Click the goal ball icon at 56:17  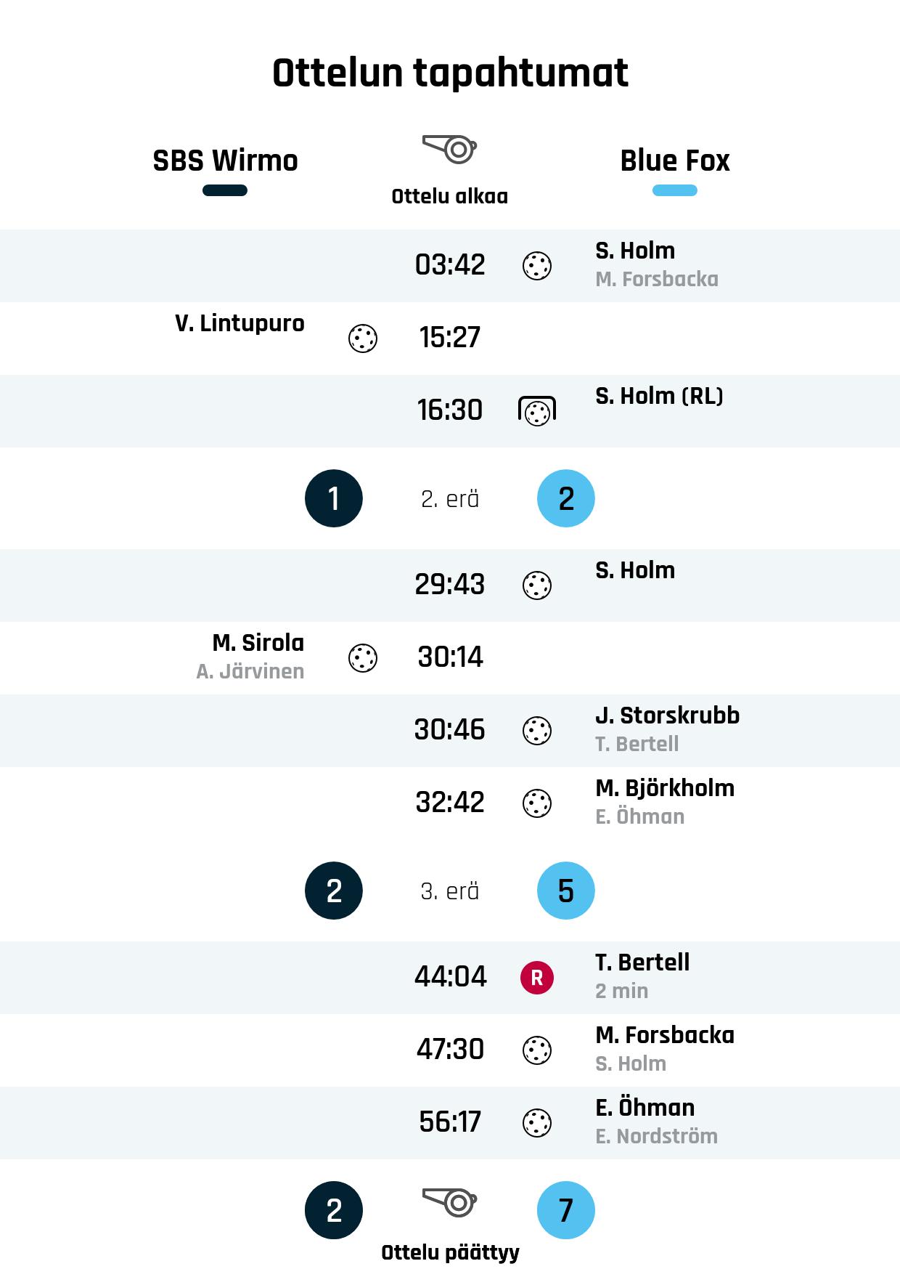(x=537, y=1123)
